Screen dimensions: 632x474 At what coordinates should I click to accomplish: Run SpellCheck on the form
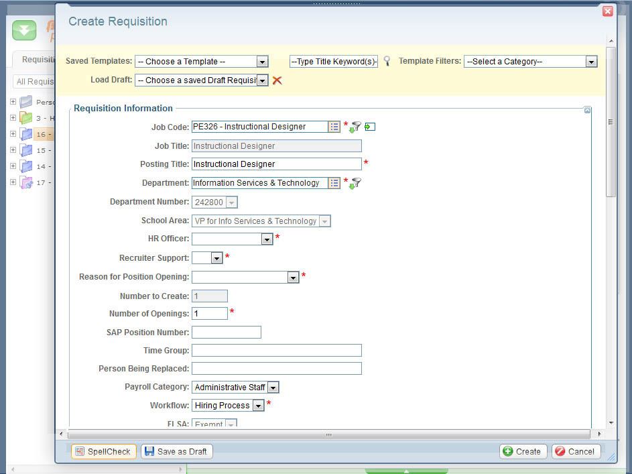click(x=103, y=452)
